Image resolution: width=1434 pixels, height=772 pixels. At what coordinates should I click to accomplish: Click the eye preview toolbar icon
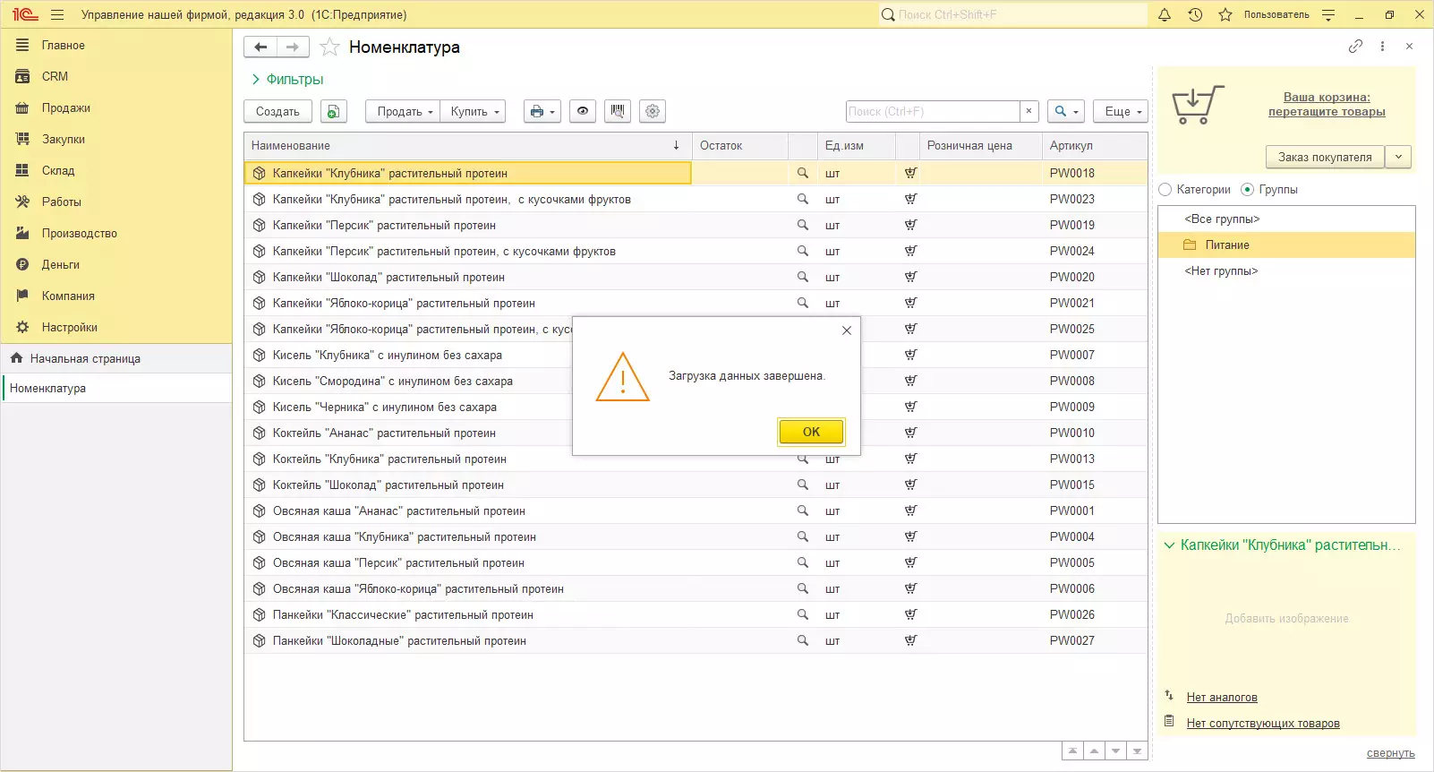[583, 111]
